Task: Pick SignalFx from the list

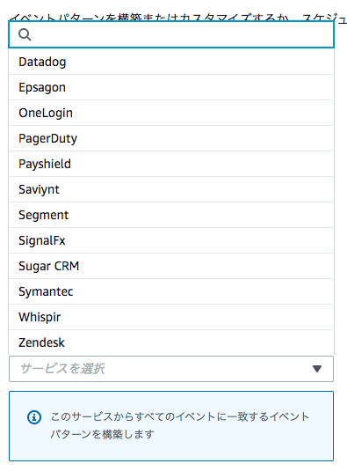Action: coord(171,240)
